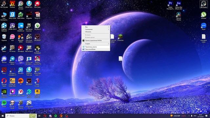Select The Sims 4 desktop icon

[37, 26]
